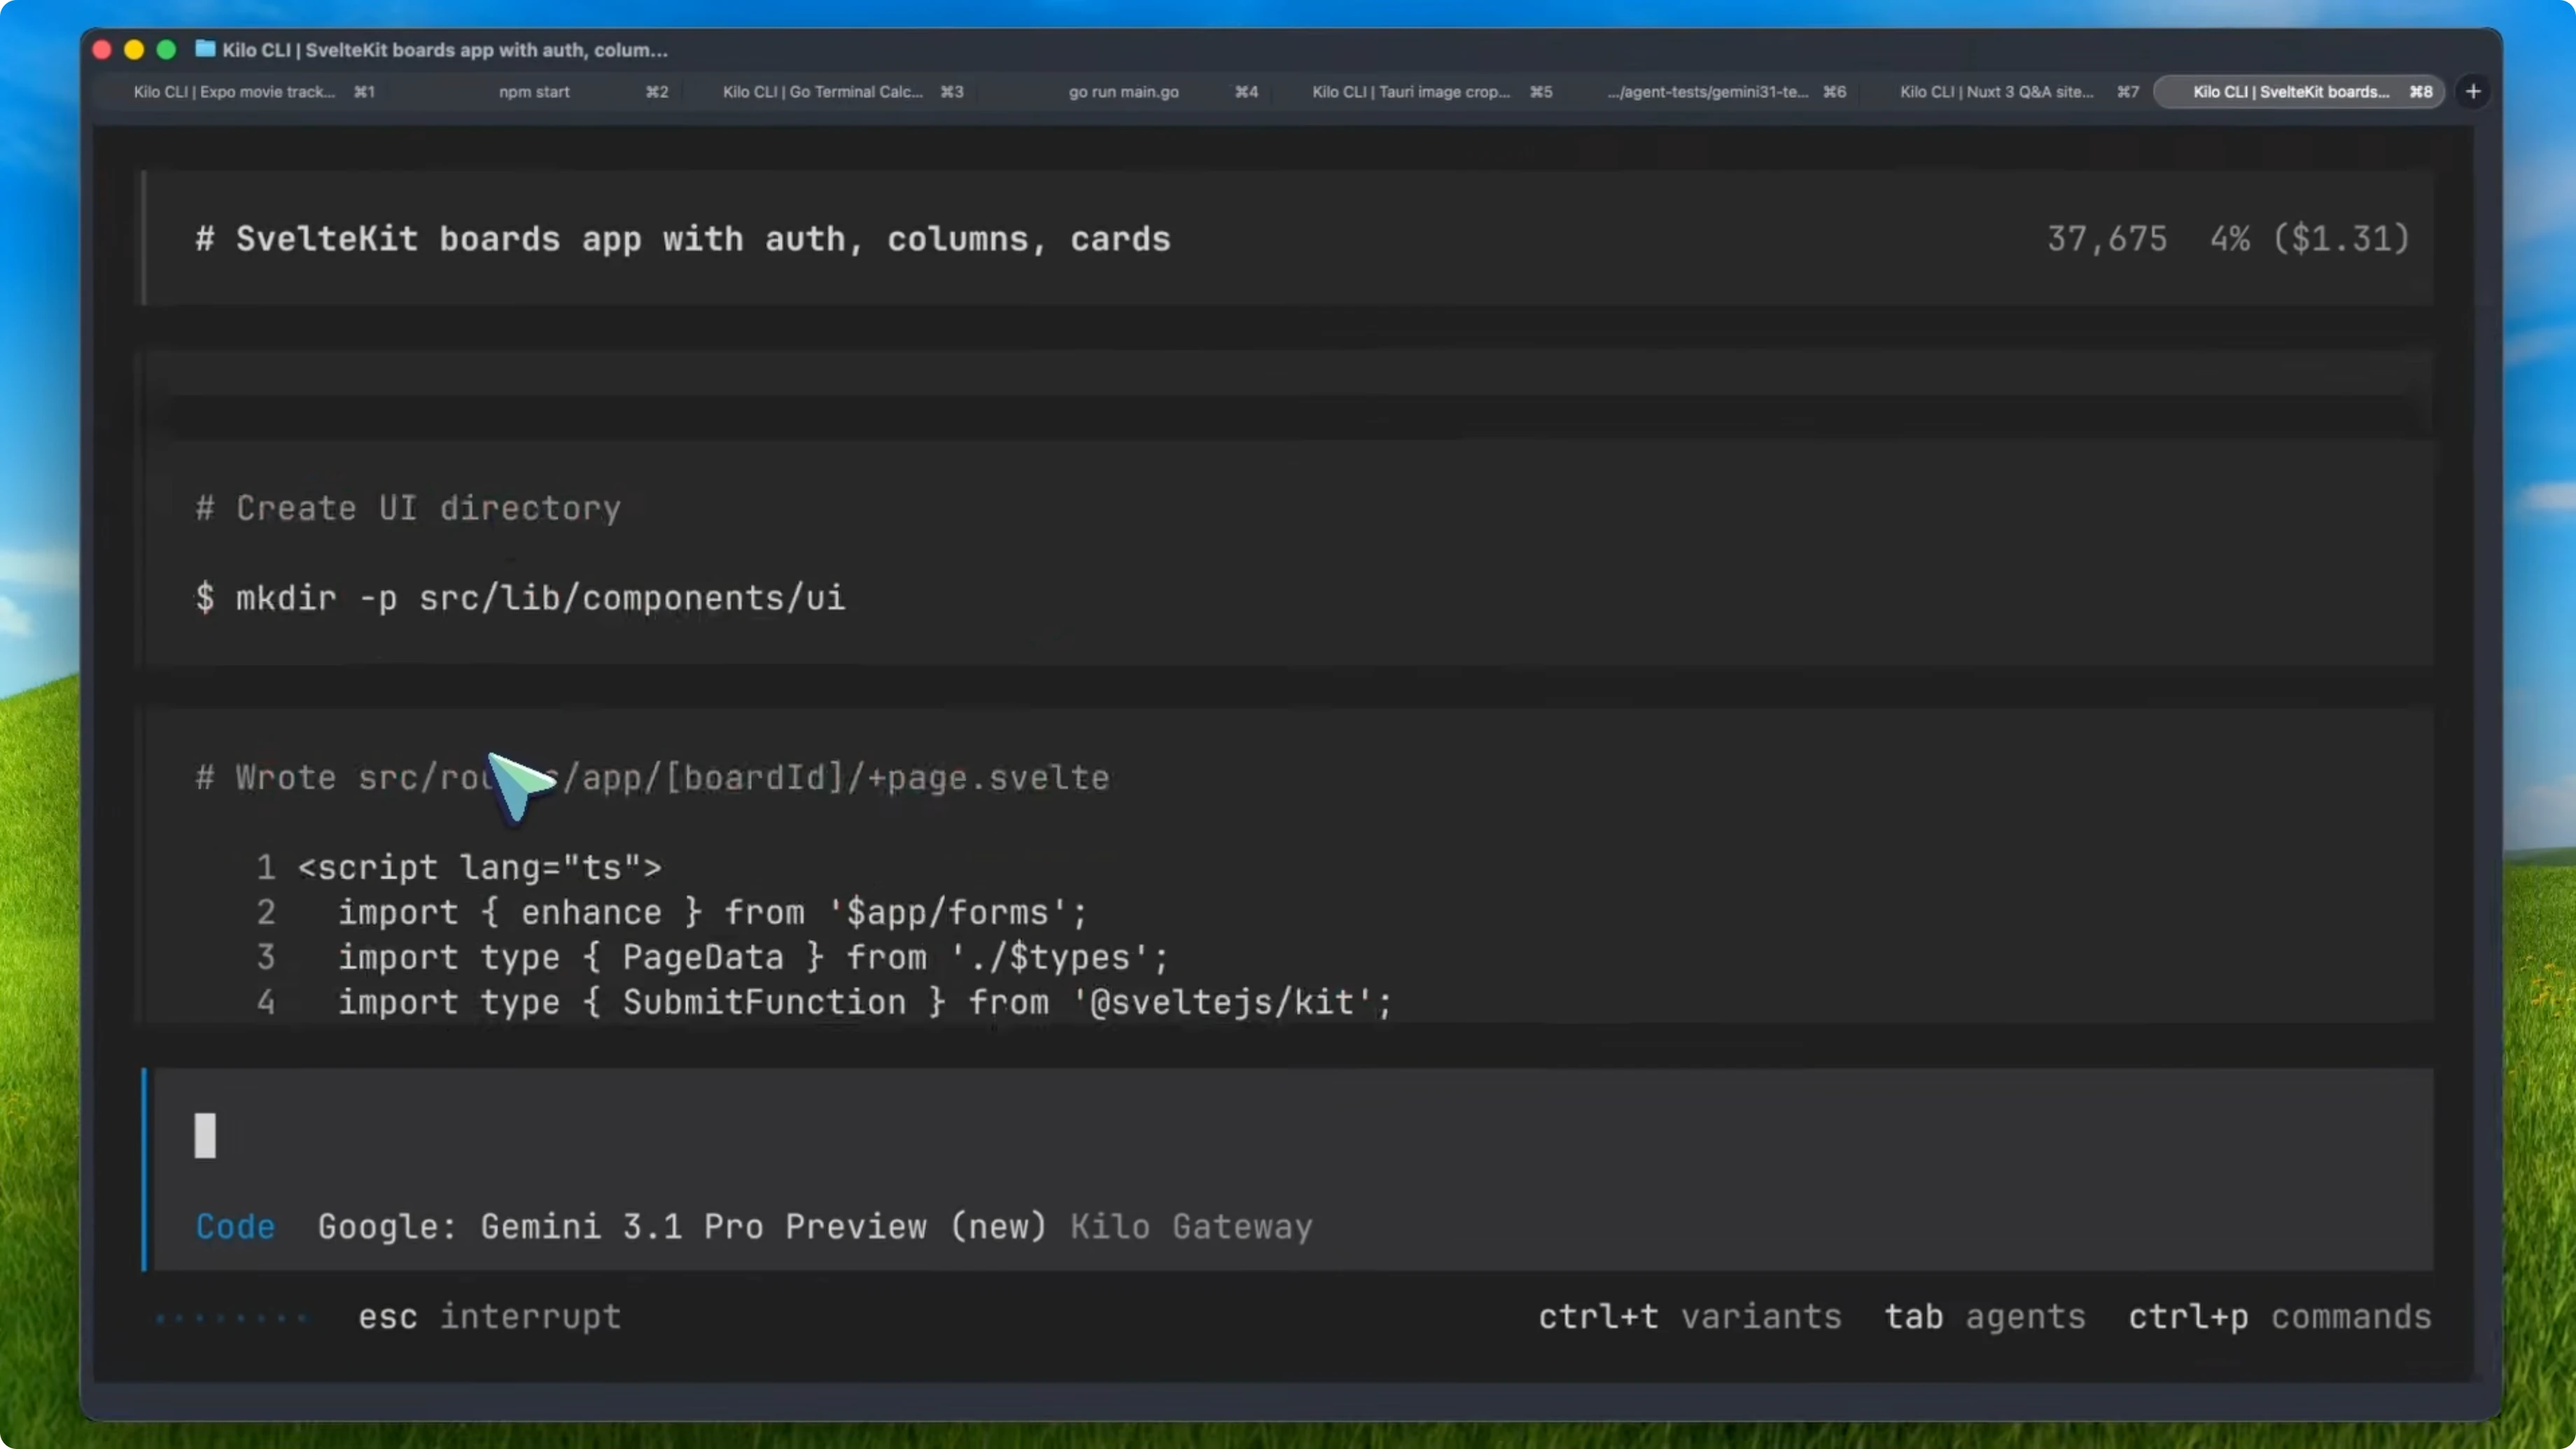2576x1449 pixels.
Task: Click the progress dots indicator in the status bar
Action: point(232,1318)
